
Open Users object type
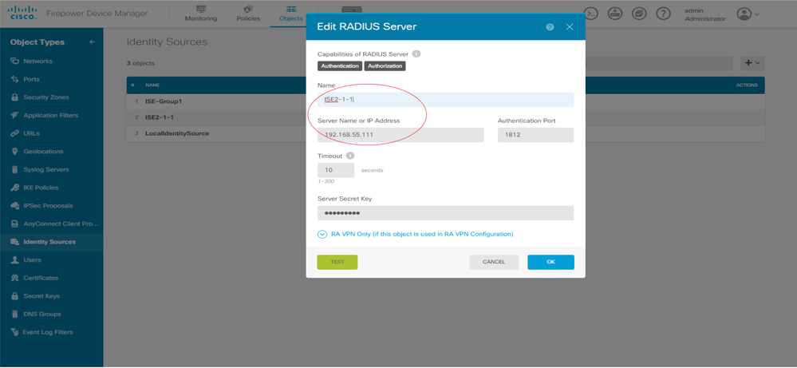click(33, 259)
